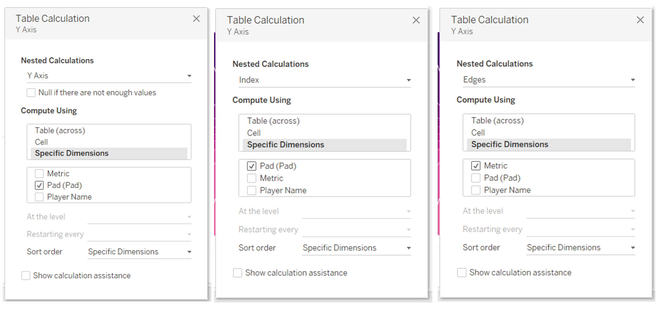Close the right Table Calculation dialog
The width and height of the screenshot is (663, 311).
640,20
